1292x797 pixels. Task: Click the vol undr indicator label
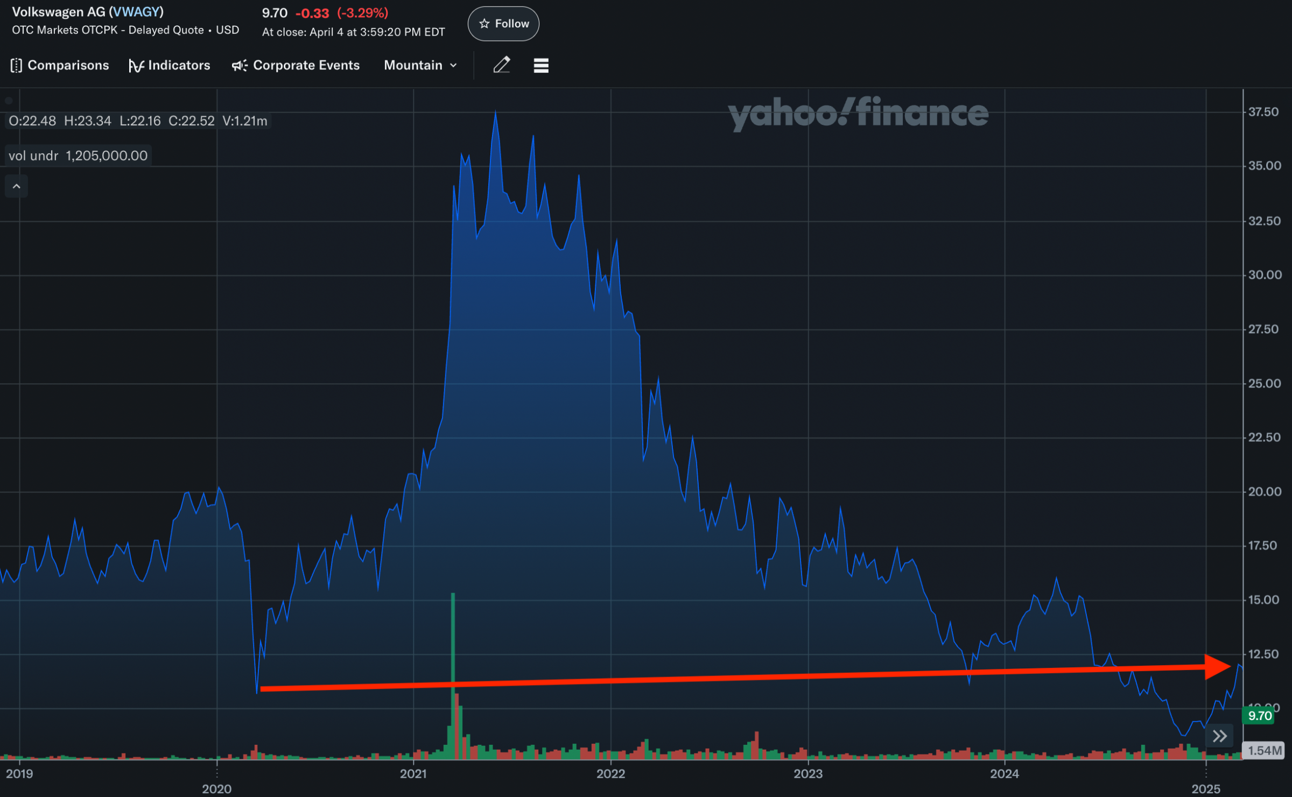pyautogui.click(x=78, y=156)
